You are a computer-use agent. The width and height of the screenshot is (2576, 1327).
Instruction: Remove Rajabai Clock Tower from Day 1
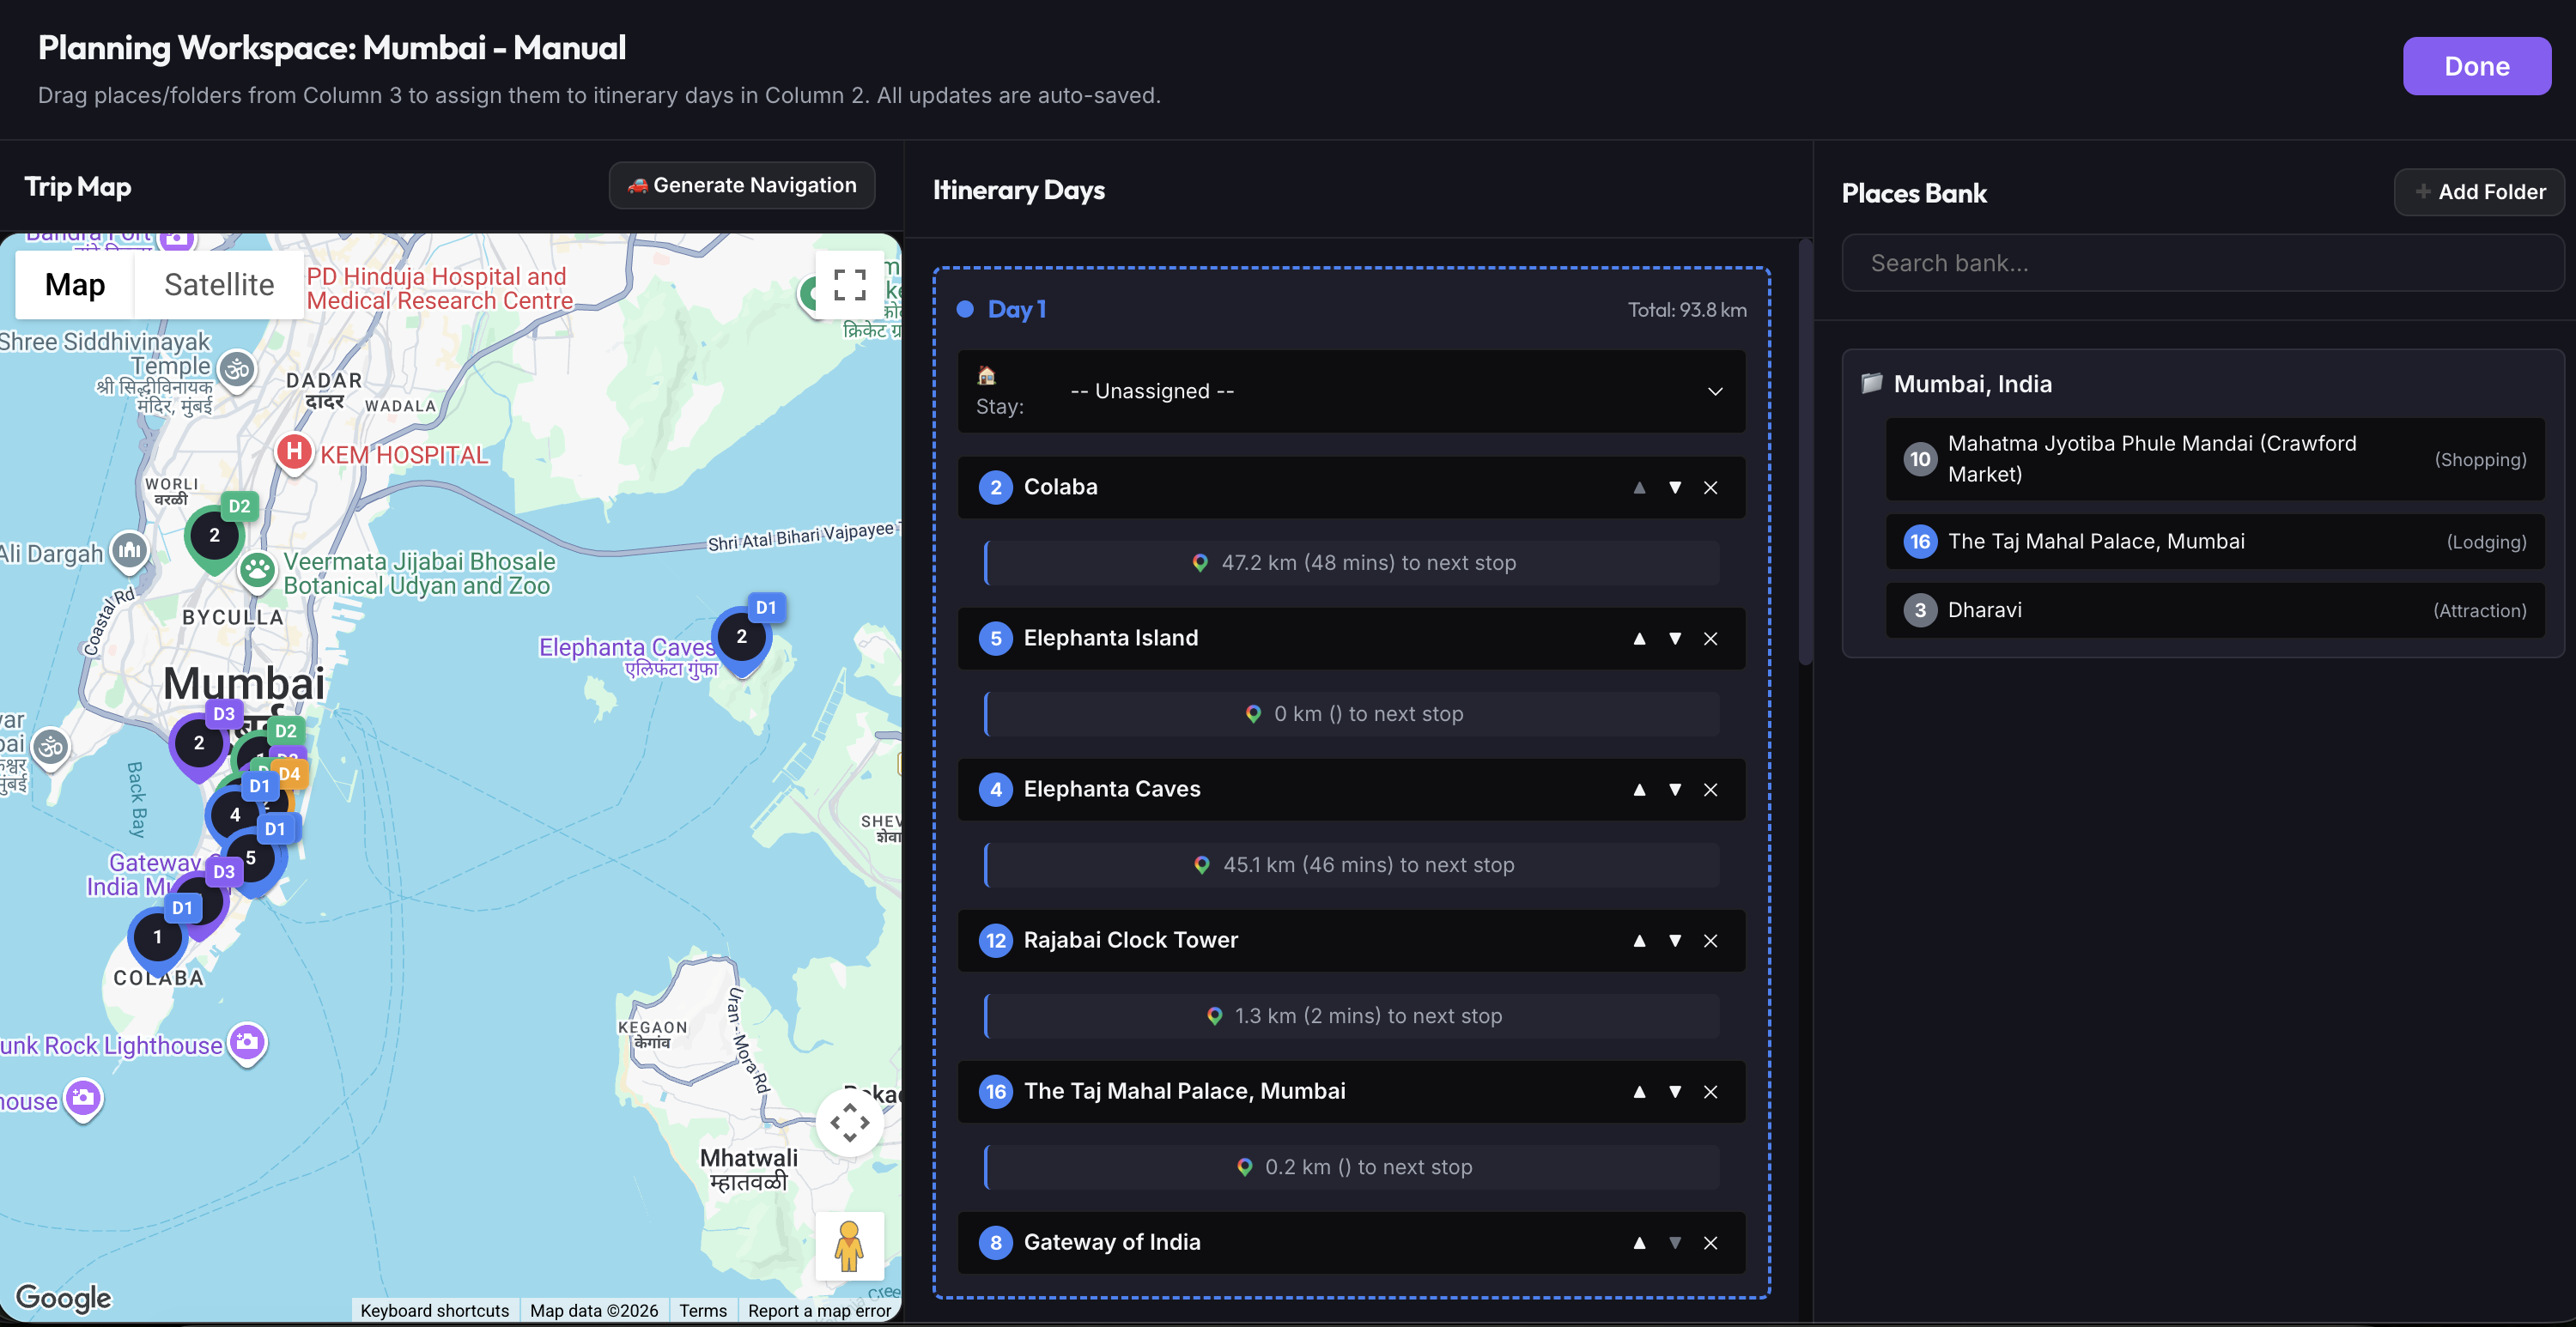1711,940
